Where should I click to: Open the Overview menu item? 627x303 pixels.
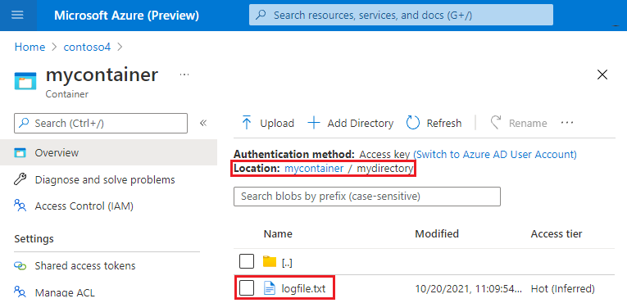pos(108,152)
